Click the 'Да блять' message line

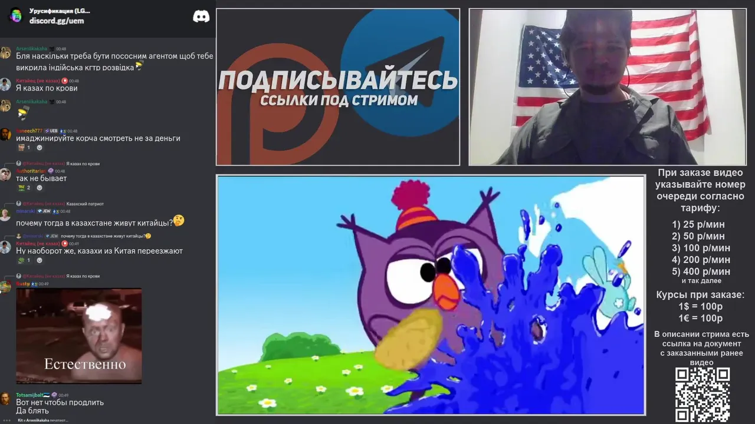point(32,411)
